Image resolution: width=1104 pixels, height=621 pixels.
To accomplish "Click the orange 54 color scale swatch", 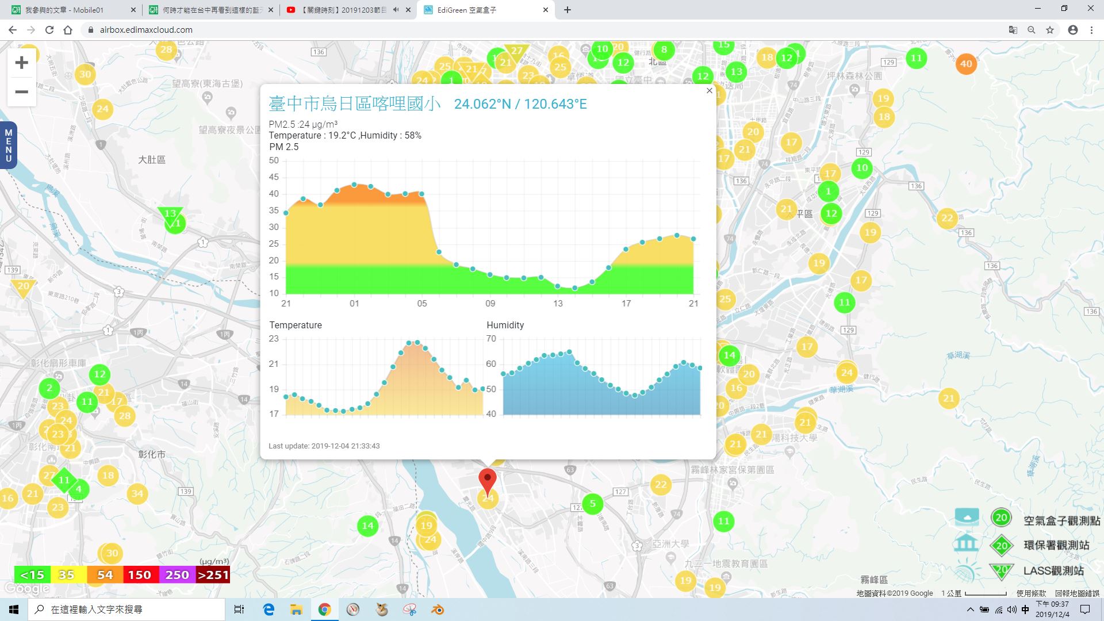I will click(105, 575).
